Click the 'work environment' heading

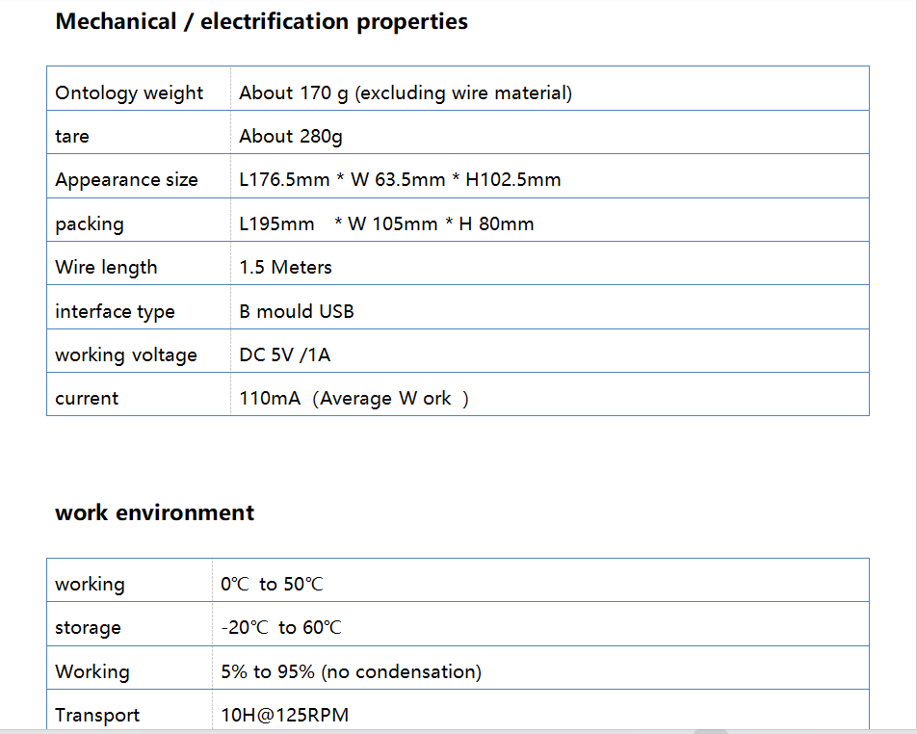click(x=154, y=512)
